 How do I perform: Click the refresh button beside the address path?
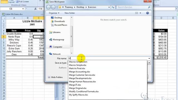[113, 7]
